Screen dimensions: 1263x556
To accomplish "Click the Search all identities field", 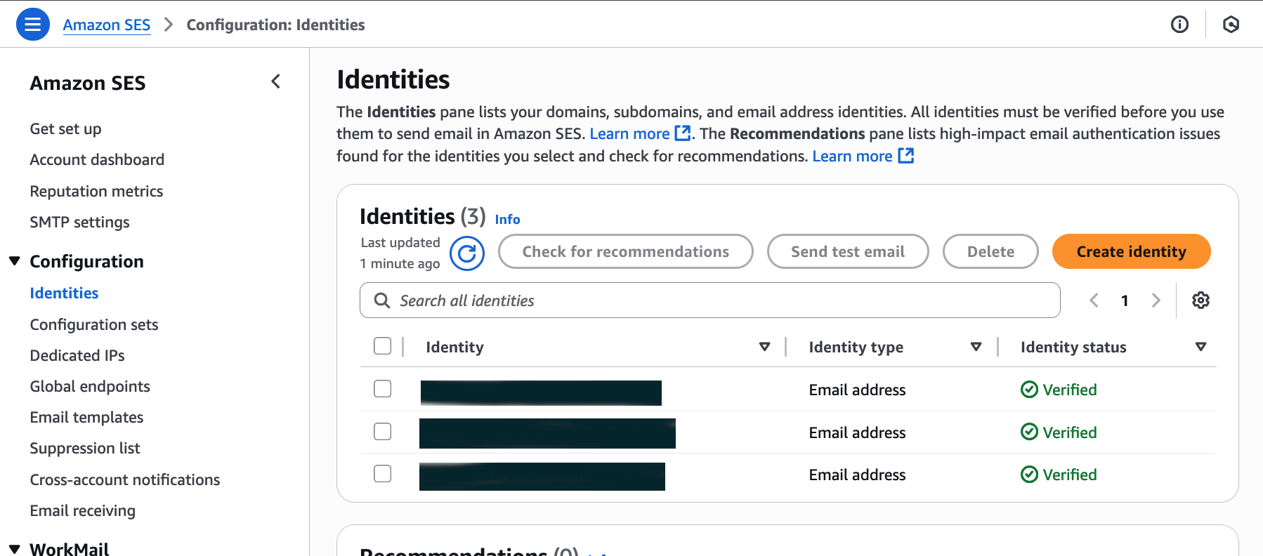I will pyautogui.click(x=709, y=300).
